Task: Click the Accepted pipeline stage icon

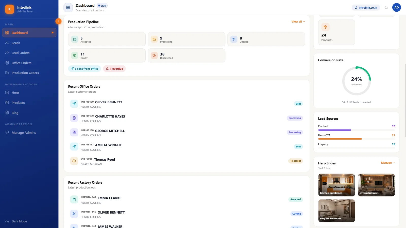Action: (75, 39)
